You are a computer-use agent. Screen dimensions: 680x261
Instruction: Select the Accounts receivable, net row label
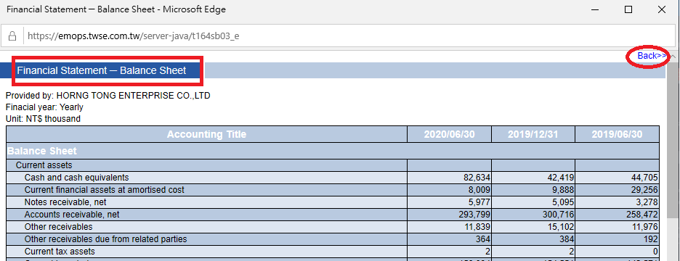pyautogui.click(x=72, y=215)
